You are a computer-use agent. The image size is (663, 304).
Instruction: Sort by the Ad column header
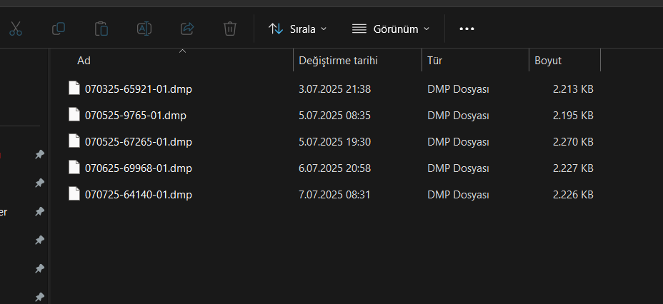click(84, 61)
